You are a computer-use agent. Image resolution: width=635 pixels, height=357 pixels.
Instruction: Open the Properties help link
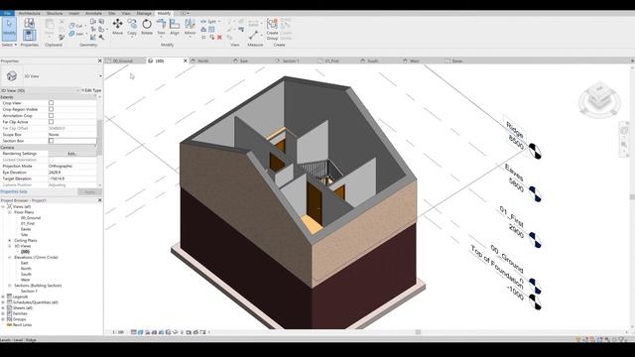coord(14,191)
